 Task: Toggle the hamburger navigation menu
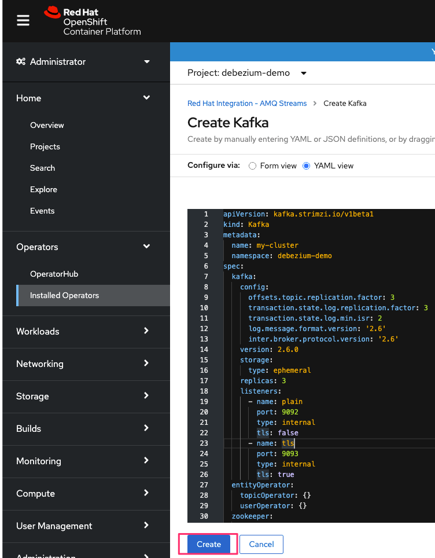(23, 20)
